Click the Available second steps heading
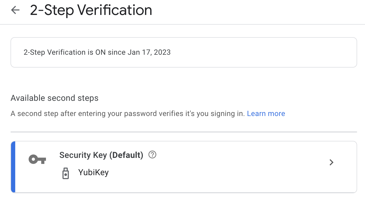365x210 pixels. coord(54,98)
